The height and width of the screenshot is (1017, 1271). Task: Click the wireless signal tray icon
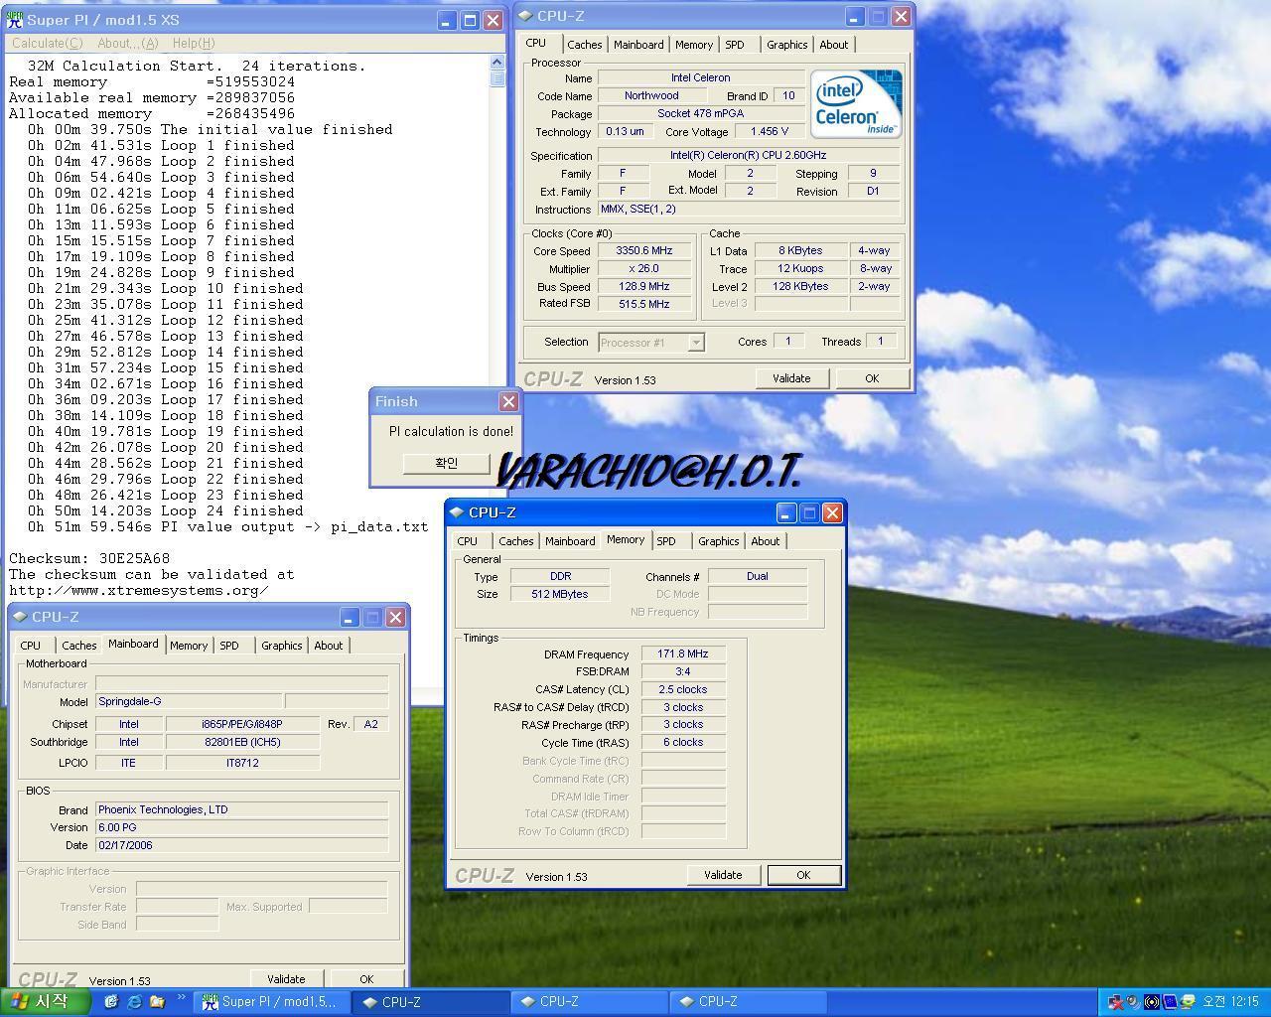[x=1152, y=1002]
